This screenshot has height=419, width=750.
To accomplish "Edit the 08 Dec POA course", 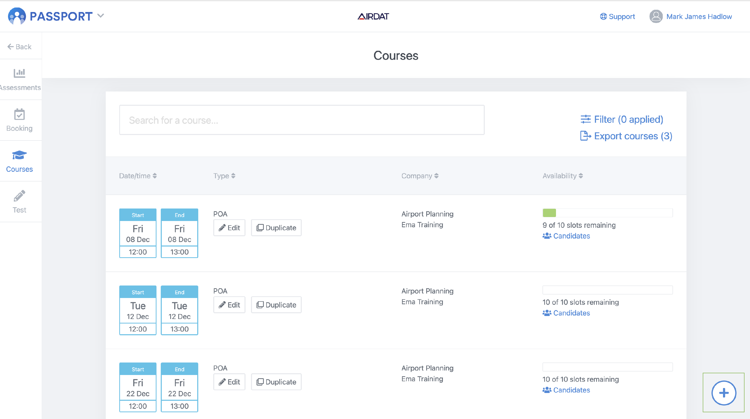I will pos(229,228).
